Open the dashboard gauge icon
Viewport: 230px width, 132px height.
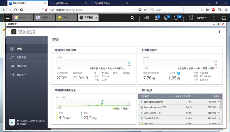(224, 18)
